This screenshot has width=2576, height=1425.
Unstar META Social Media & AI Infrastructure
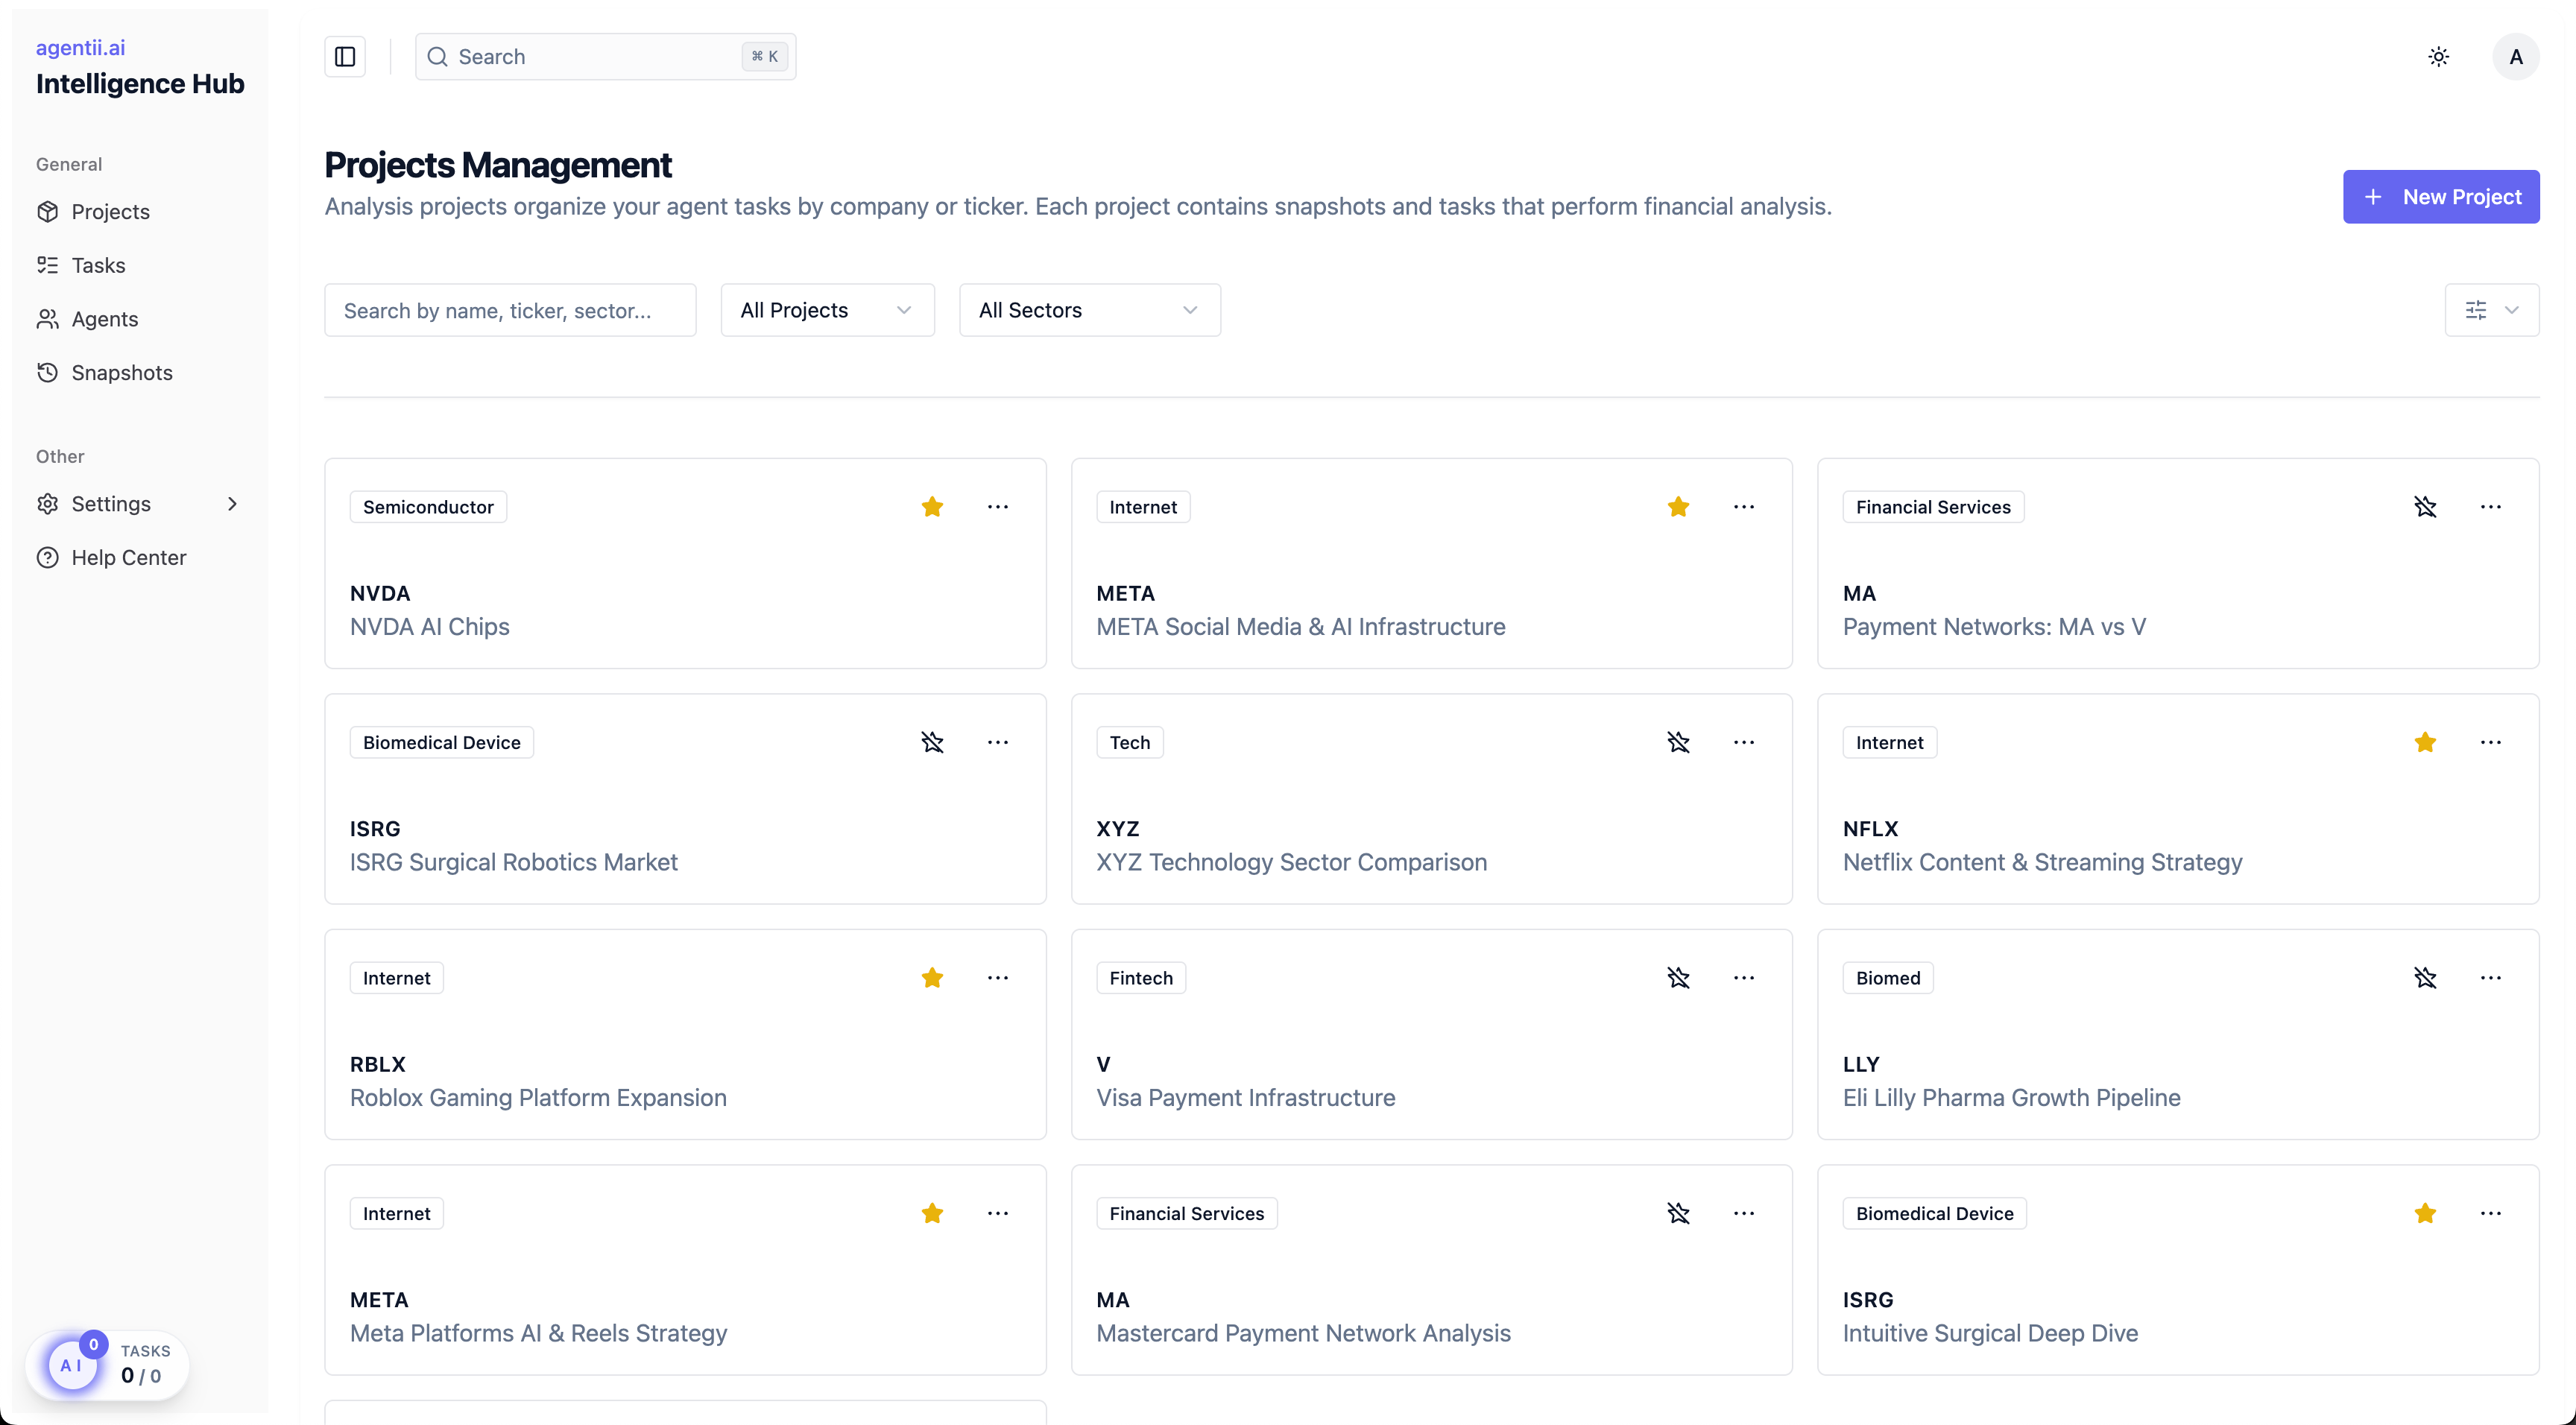(x=1678, y=507)
